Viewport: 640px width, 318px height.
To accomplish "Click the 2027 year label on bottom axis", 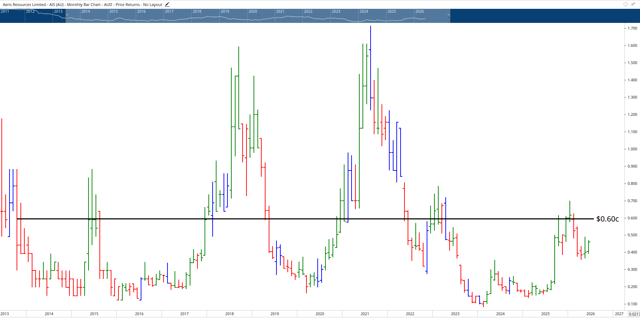I will [619, 314].
